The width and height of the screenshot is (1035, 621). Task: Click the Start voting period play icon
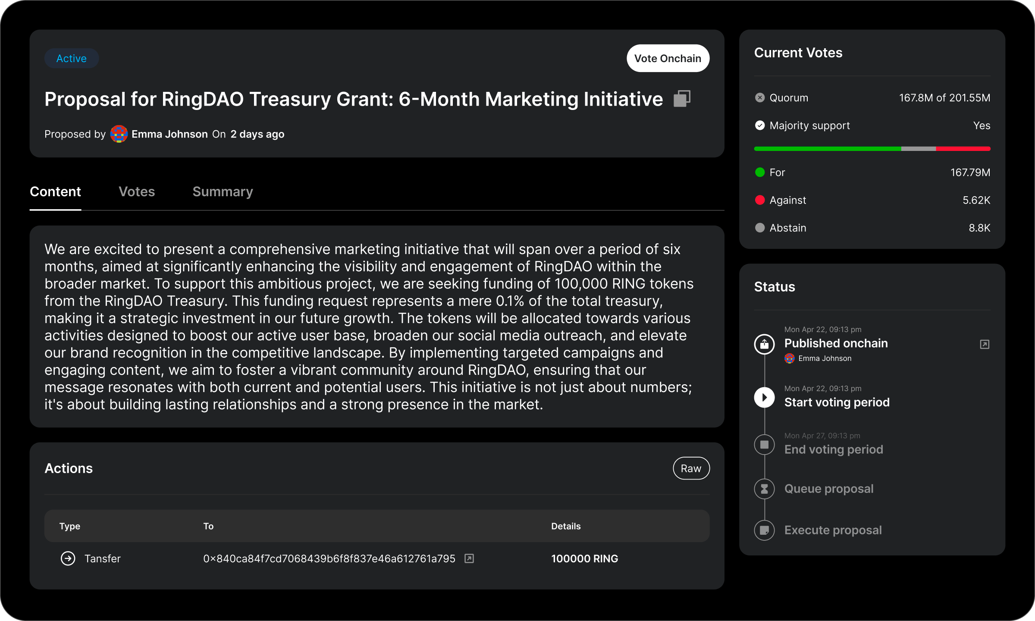764,397
